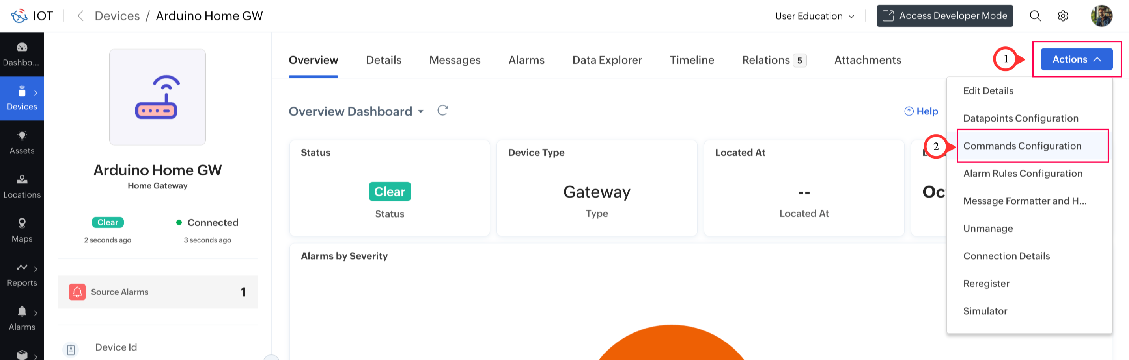Click the Clear badge under device name
Image resolution: width=1129 pixels, height=360 pixels.
(108, 222)
